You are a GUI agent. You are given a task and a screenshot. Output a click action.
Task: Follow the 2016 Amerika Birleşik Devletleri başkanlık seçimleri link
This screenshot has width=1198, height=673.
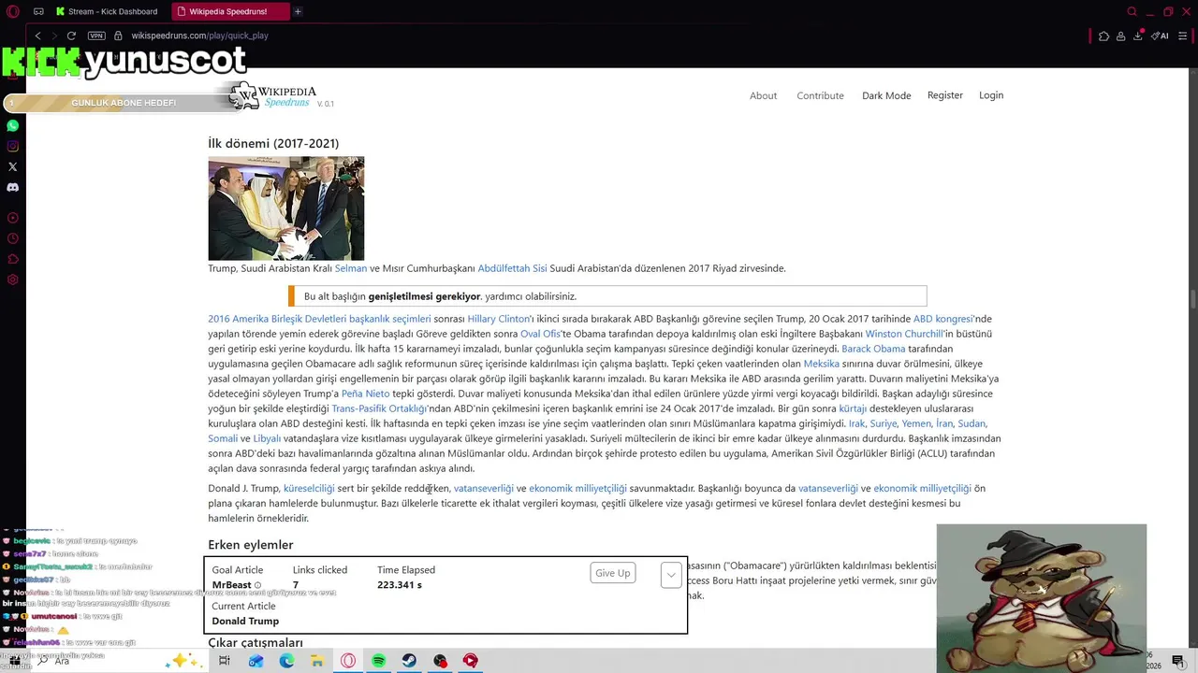click(319, 319)
